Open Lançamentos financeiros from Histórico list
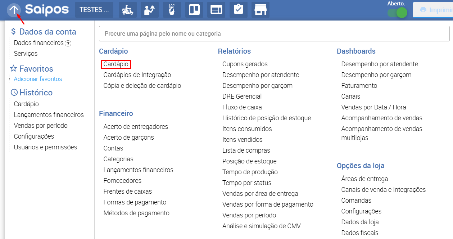The width and height of the screenshot is (453, 239). [x=49, y=115]
